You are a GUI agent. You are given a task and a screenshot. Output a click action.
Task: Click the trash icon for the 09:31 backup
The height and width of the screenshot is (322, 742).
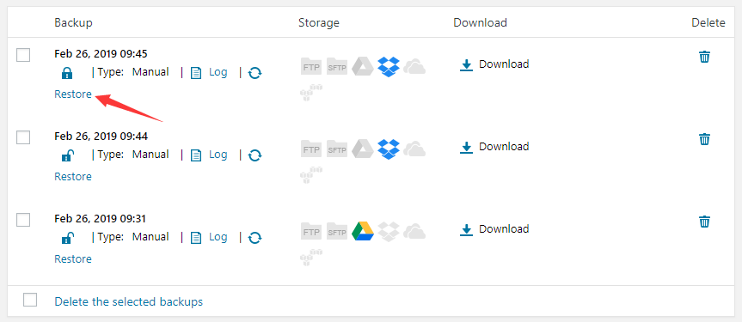tap(705, 222)
